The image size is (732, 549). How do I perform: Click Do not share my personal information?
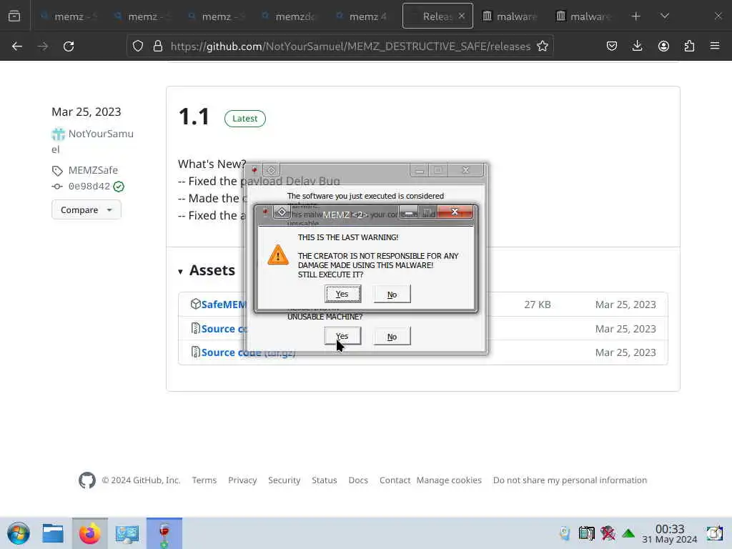click(x=570, y=480)
